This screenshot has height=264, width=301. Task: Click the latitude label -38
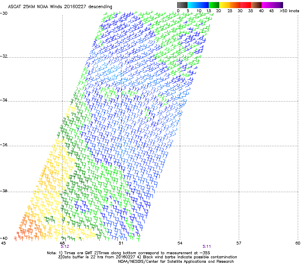[x=4, y=191]
